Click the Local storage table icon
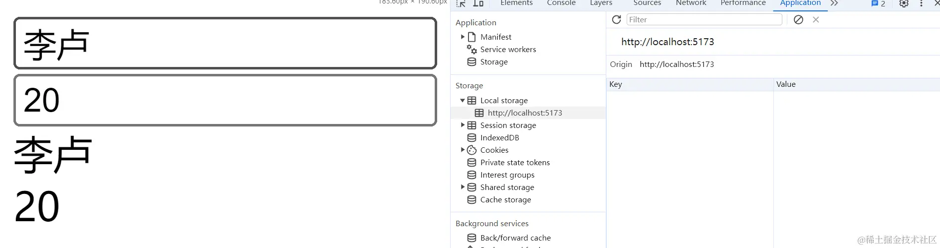940x248 pixels. [x=471, y=100]
